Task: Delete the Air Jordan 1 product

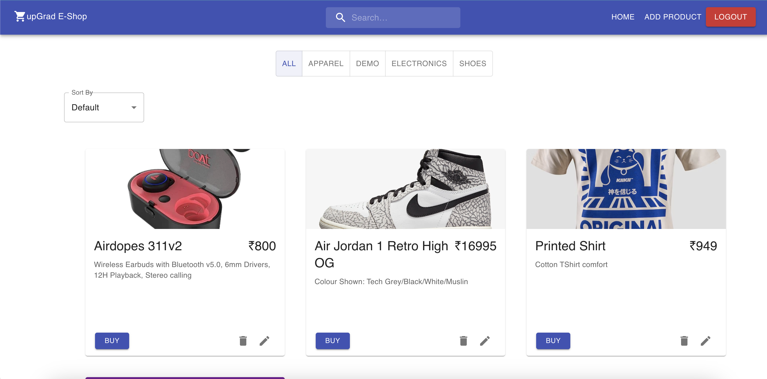Action: (x=463, y=341)
